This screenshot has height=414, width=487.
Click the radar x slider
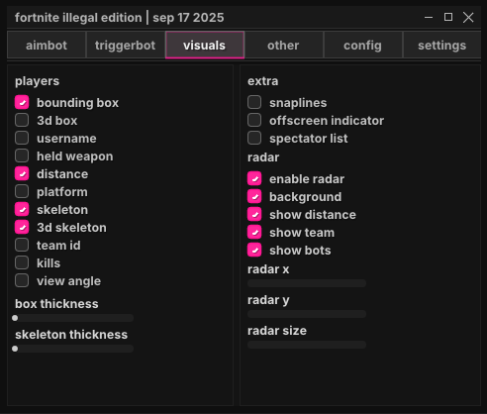click(307, 283)
